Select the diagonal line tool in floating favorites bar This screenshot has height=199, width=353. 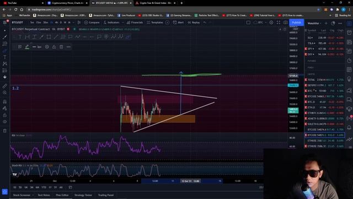(56, 37)
